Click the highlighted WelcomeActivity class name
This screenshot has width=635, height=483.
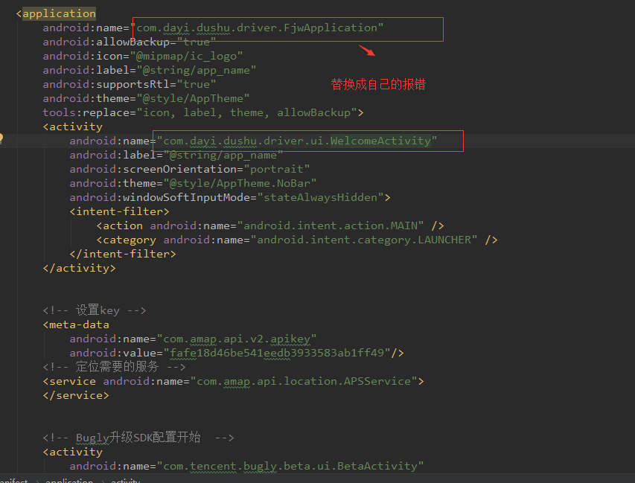(380, 141)
